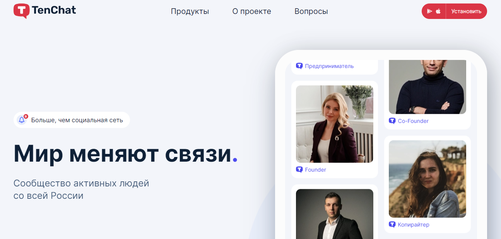The image size is (501, 239).
Task: Click the TenChat badge next to Предприниматель
Action: coord(299,66)
